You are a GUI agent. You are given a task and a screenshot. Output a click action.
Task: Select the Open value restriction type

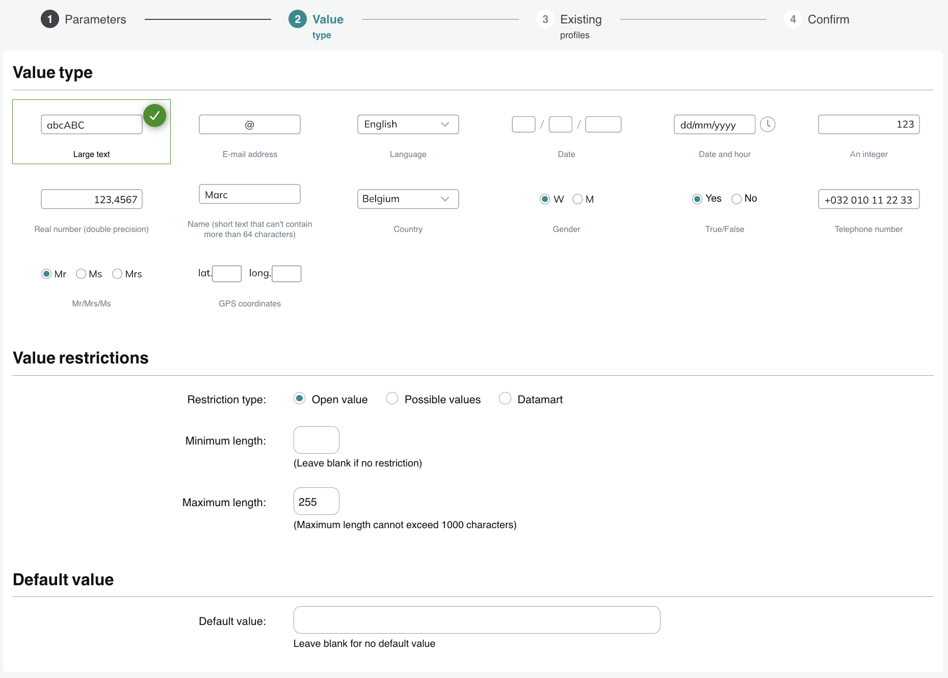[300, 398]
